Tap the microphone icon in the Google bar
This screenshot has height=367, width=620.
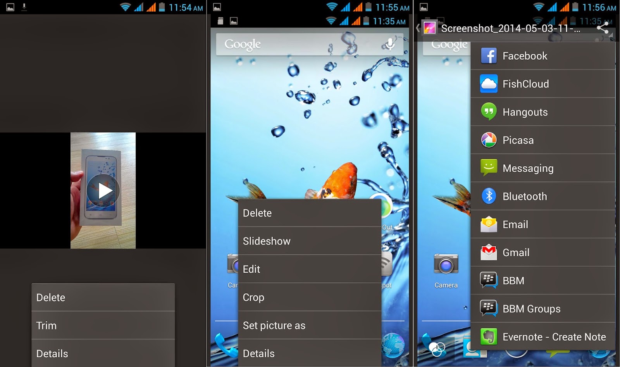(390, 44)
